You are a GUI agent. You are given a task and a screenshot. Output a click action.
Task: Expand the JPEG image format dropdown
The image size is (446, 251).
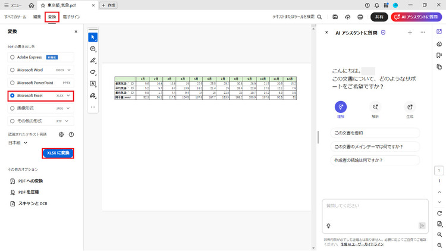pyautogui.click(x=68, y=108)
